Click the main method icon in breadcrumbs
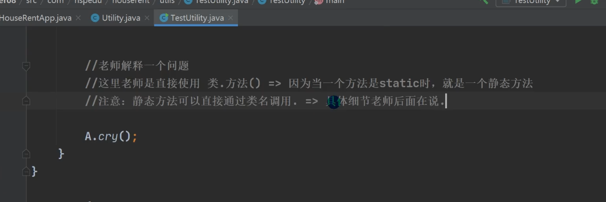Screen dimensions: 606x202 (x=318, y=1)
